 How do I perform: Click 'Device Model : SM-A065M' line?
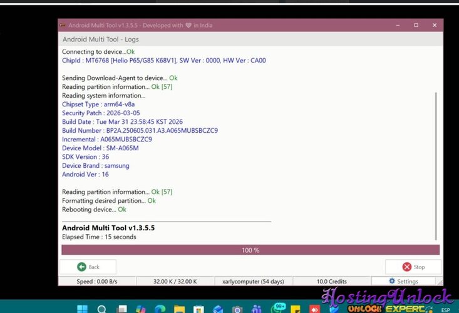(x=100, y=148)
